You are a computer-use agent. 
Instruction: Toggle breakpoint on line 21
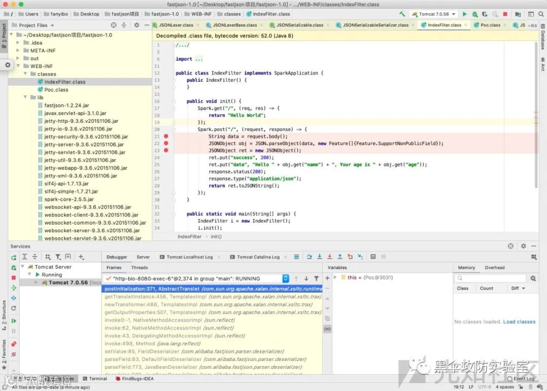(166, 136)
